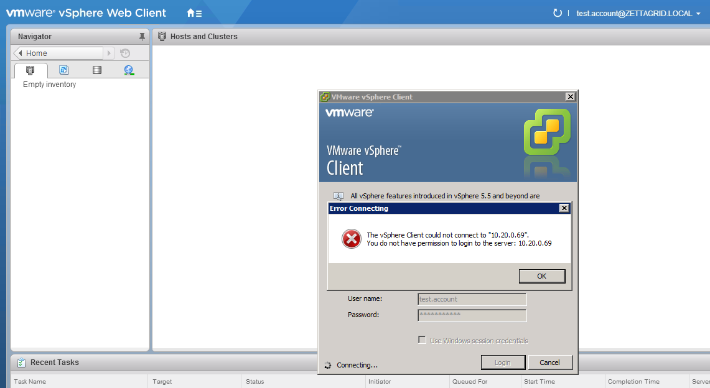
Task: Click the vSphere green logo graphic
Action: coord(547,132)
